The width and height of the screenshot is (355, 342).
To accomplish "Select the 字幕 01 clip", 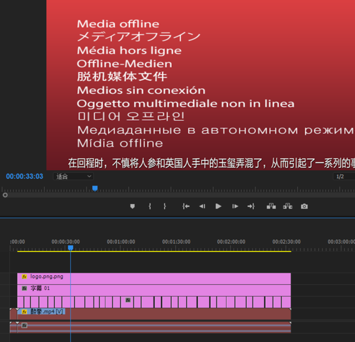I will tap(154, 290).
